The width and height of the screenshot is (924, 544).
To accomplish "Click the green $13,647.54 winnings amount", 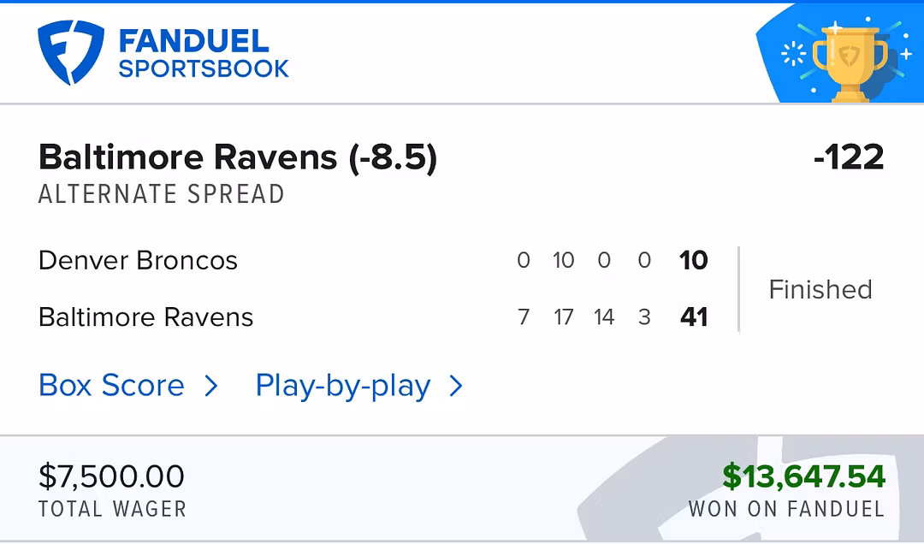I will point(803,476).
